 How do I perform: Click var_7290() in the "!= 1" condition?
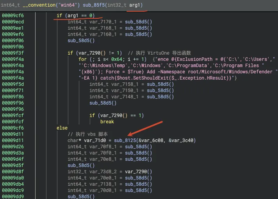tap(92, 53)
